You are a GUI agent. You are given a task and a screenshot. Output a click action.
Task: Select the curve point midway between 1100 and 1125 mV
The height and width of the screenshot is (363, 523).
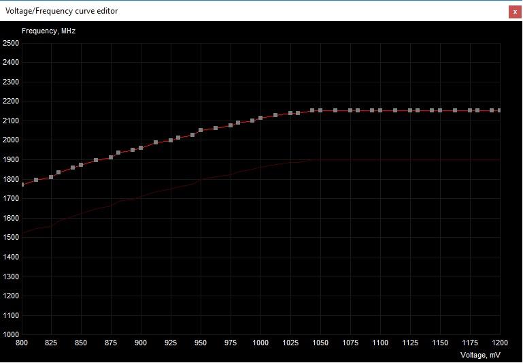pos(395,110)
